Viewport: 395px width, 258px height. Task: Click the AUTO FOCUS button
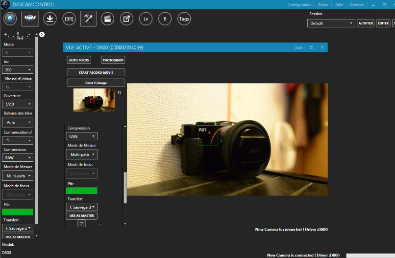[x=79, y=60]
